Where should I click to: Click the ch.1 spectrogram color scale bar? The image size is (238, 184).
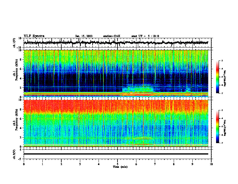pos(218,77)
